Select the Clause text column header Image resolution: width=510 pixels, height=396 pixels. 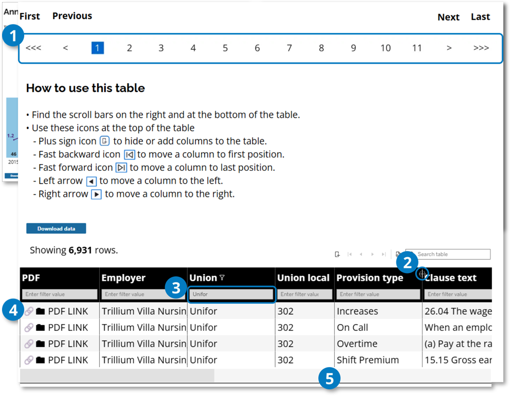coord(450,278)
